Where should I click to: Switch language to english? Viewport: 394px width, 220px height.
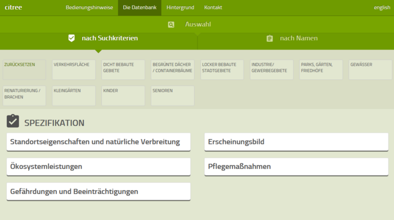[x=382, y=7]
